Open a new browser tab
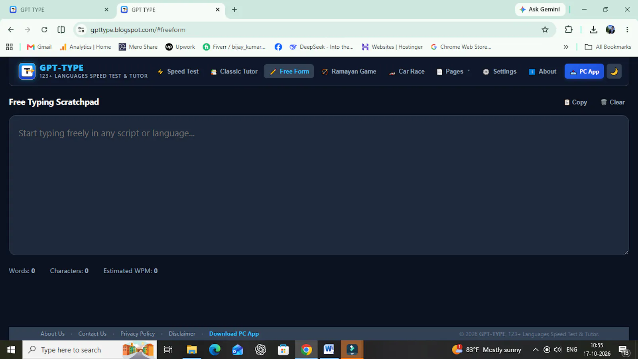 (234, 10)
